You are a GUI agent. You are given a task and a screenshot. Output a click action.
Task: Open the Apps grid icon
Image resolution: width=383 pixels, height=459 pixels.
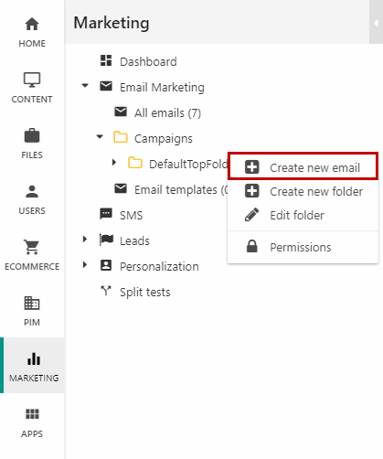32,414
